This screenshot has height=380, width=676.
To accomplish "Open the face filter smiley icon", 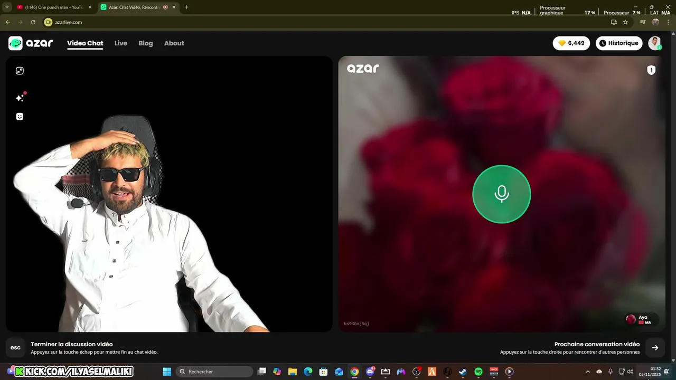I will pos(20,117).
